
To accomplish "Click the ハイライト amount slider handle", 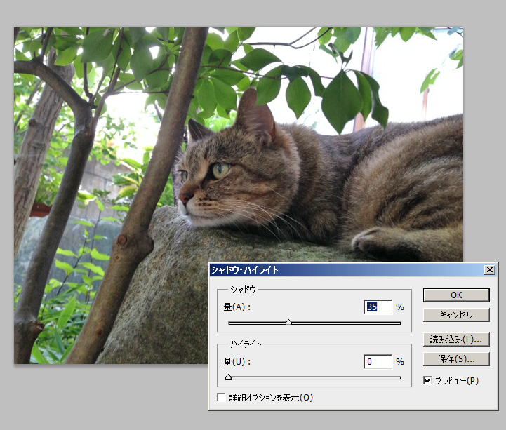I will coord(229,377).
